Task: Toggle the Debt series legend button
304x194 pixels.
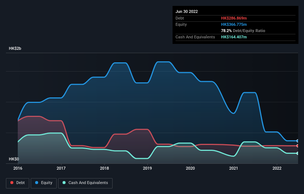Action: [x=17, y=183]
